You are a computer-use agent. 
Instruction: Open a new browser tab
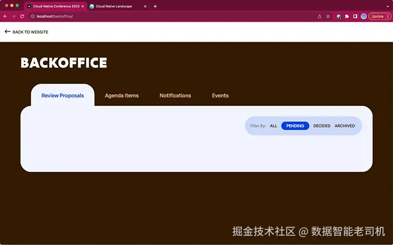[x=155, y=6]
